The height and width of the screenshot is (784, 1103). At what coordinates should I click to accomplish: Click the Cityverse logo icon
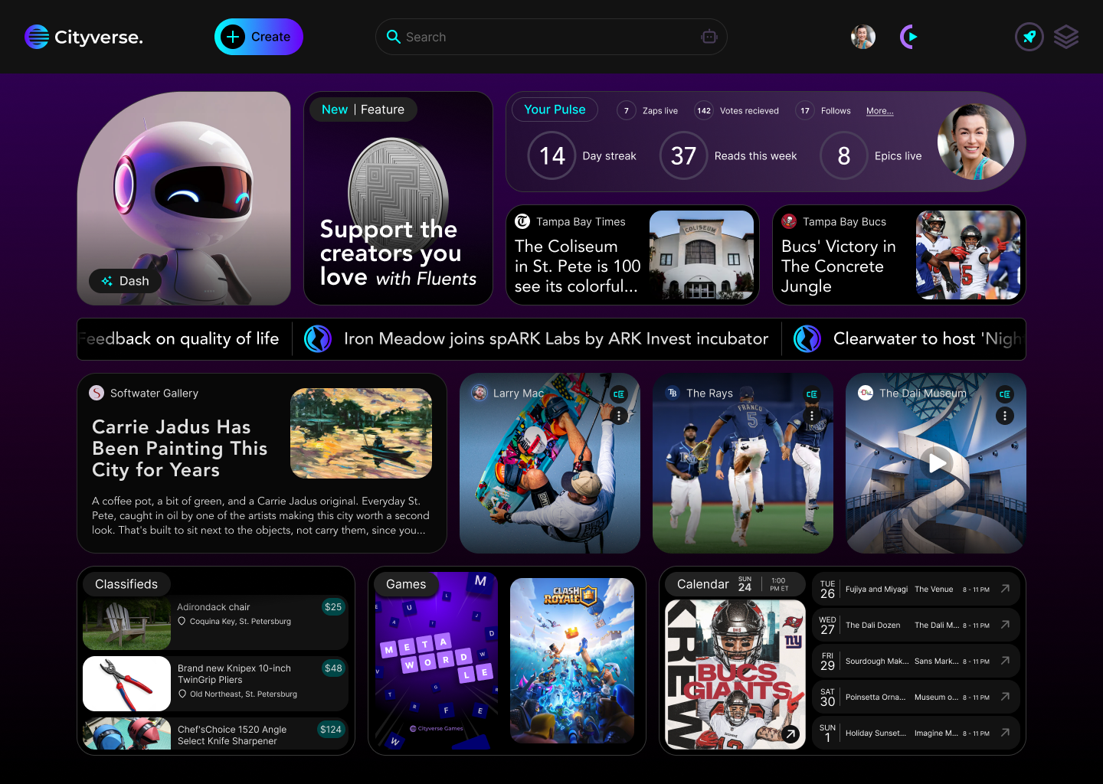(x=37, y=37)
